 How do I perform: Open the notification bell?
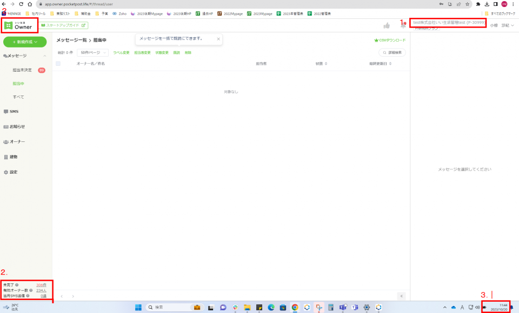tap(403, 25)
